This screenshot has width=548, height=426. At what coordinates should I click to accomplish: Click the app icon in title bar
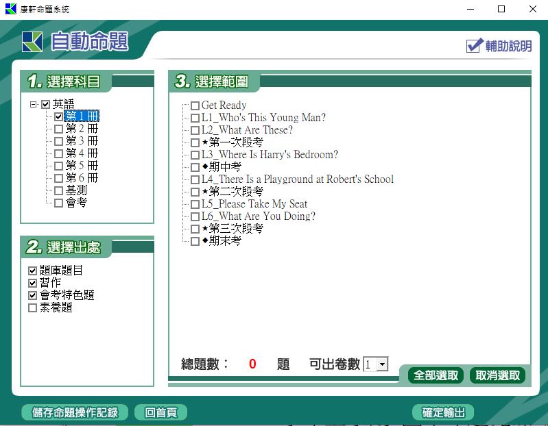tap(10, 9)
